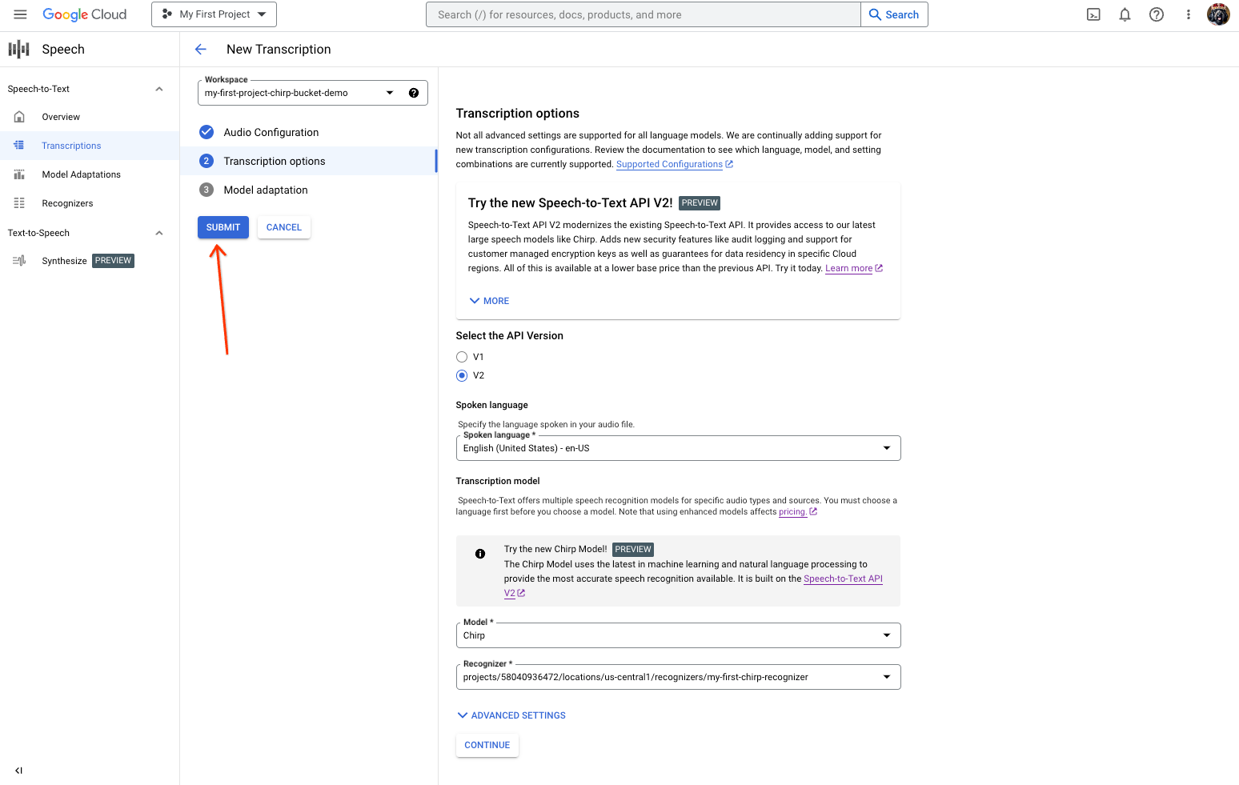1239x785 pixels.
Task: Expand MORE in the API V2 card
Action: [489, 301]
